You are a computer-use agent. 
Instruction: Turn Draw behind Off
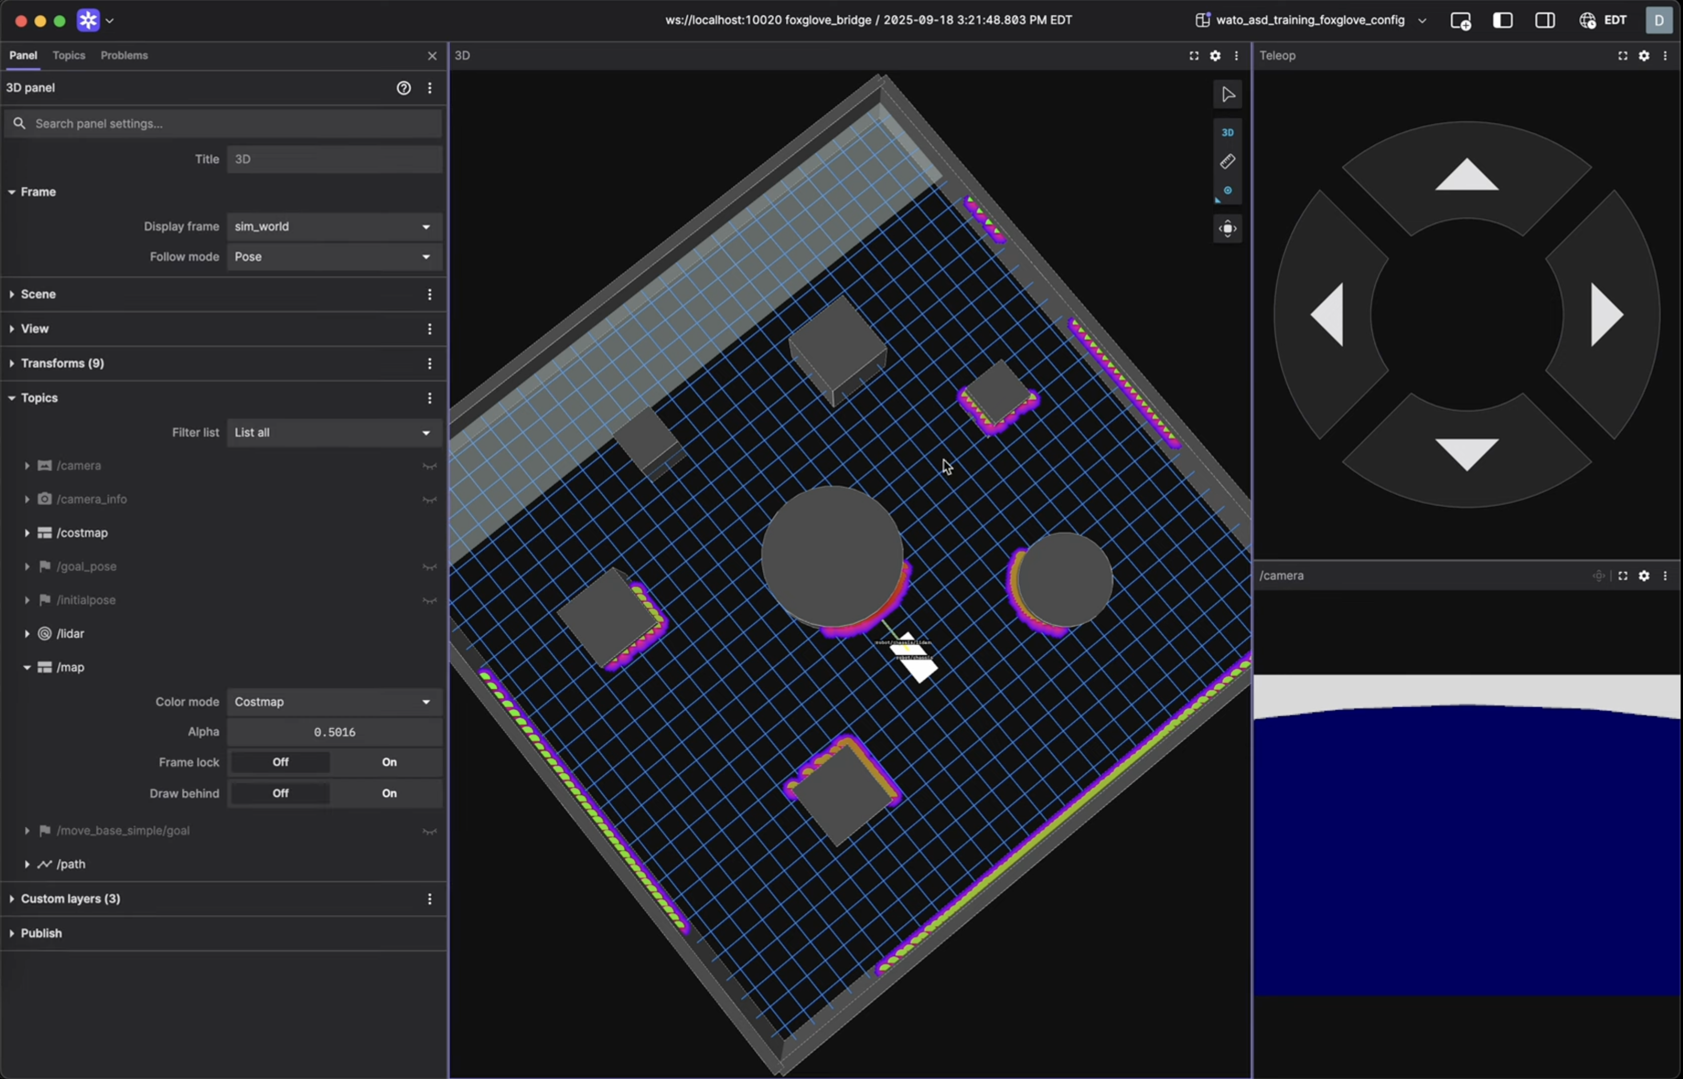pyautogui.click(x=280, y=793)
